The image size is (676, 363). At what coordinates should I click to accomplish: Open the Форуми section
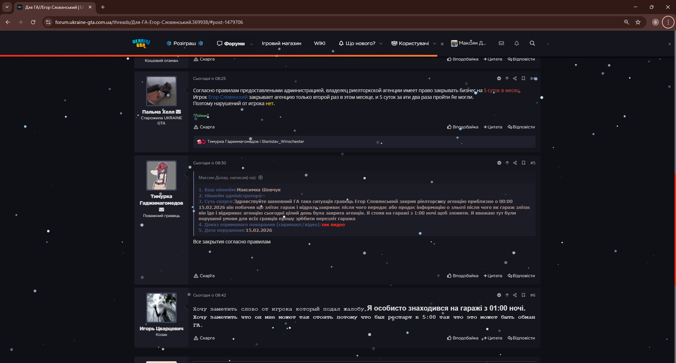click(x=231, y=43)
